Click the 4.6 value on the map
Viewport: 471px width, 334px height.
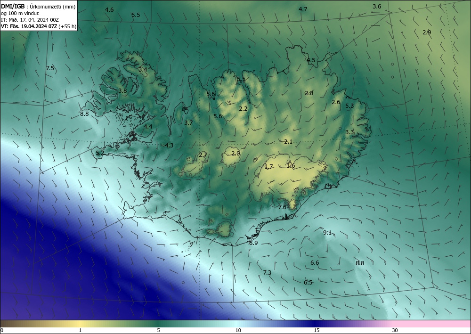pos(109,9)
